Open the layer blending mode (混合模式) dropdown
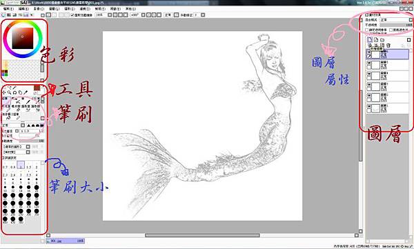Image resolution: width=414 pixels, height=249 pixels. click(396, 20)
